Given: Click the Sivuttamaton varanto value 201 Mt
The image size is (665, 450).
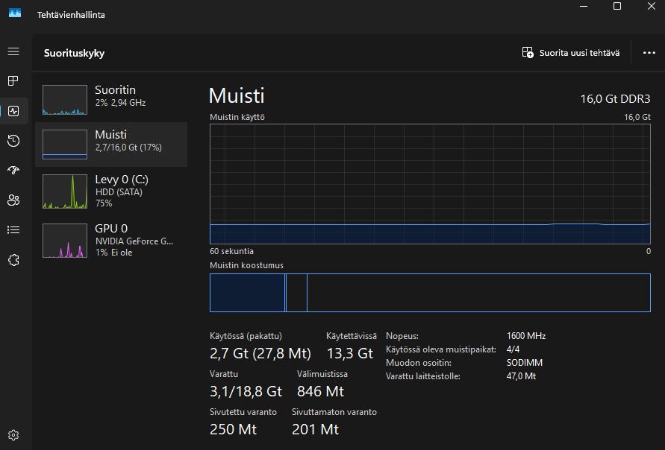Looking at the screenshot, I should [x=315, y=429].
